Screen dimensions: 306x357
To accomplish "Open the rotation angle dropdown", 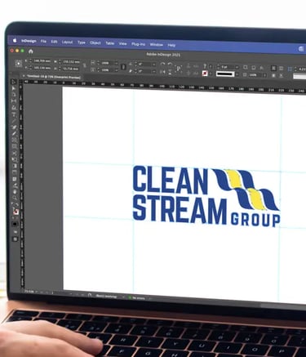I will [154, 65].
